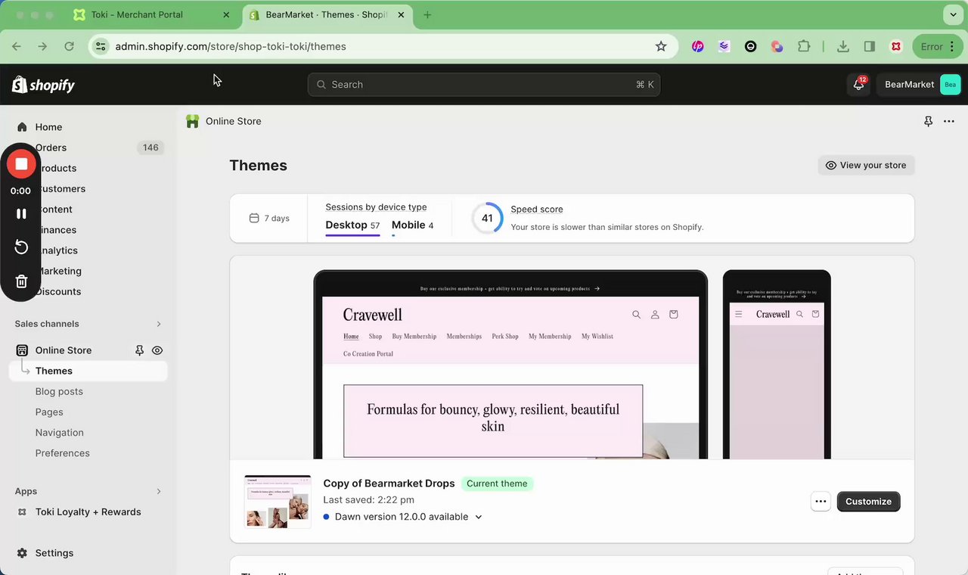The image size is (968, 575).
Task: Go forward in browser history
Action: point(42,46)
